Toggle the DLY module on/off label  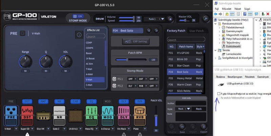(124, 101)
